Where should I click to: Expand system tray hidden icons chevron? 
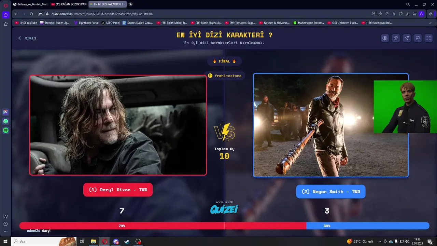coord(380,241)
